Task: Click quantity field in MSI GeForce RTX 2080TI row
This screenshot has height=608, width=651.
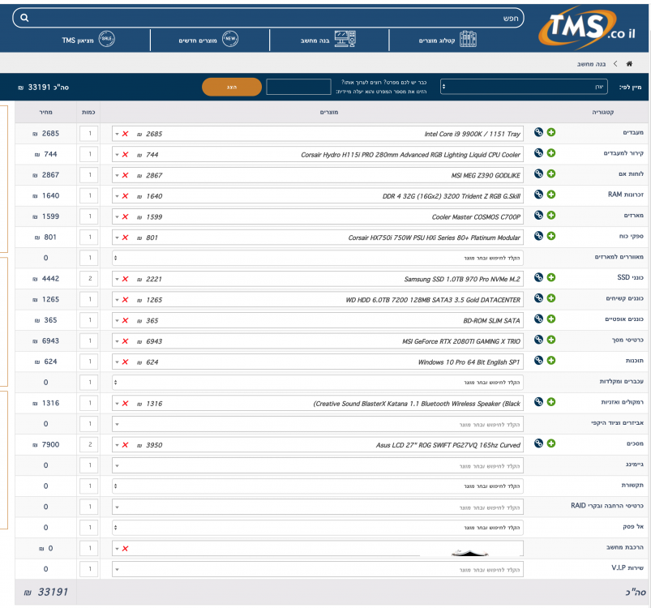Action: tap(90, 340)
